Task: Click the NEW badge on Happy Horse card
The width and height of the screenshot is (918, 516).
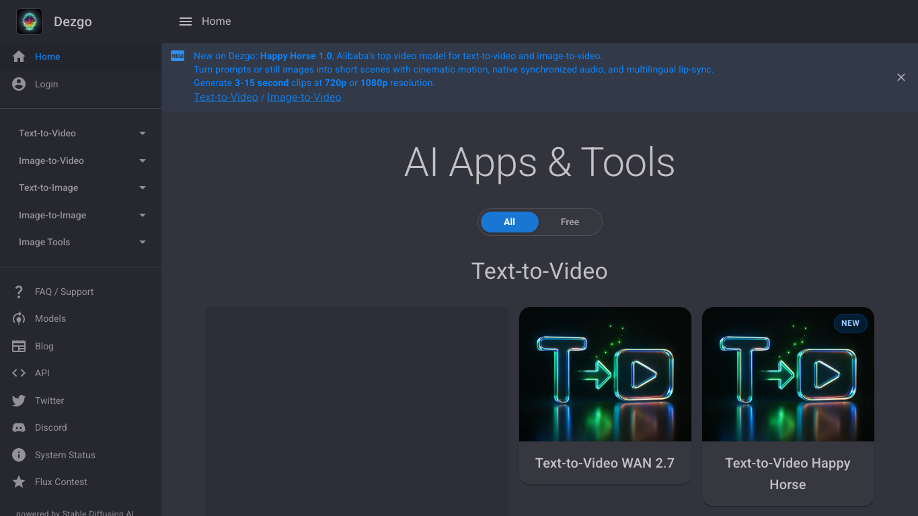Action: [x=851, y=323]
